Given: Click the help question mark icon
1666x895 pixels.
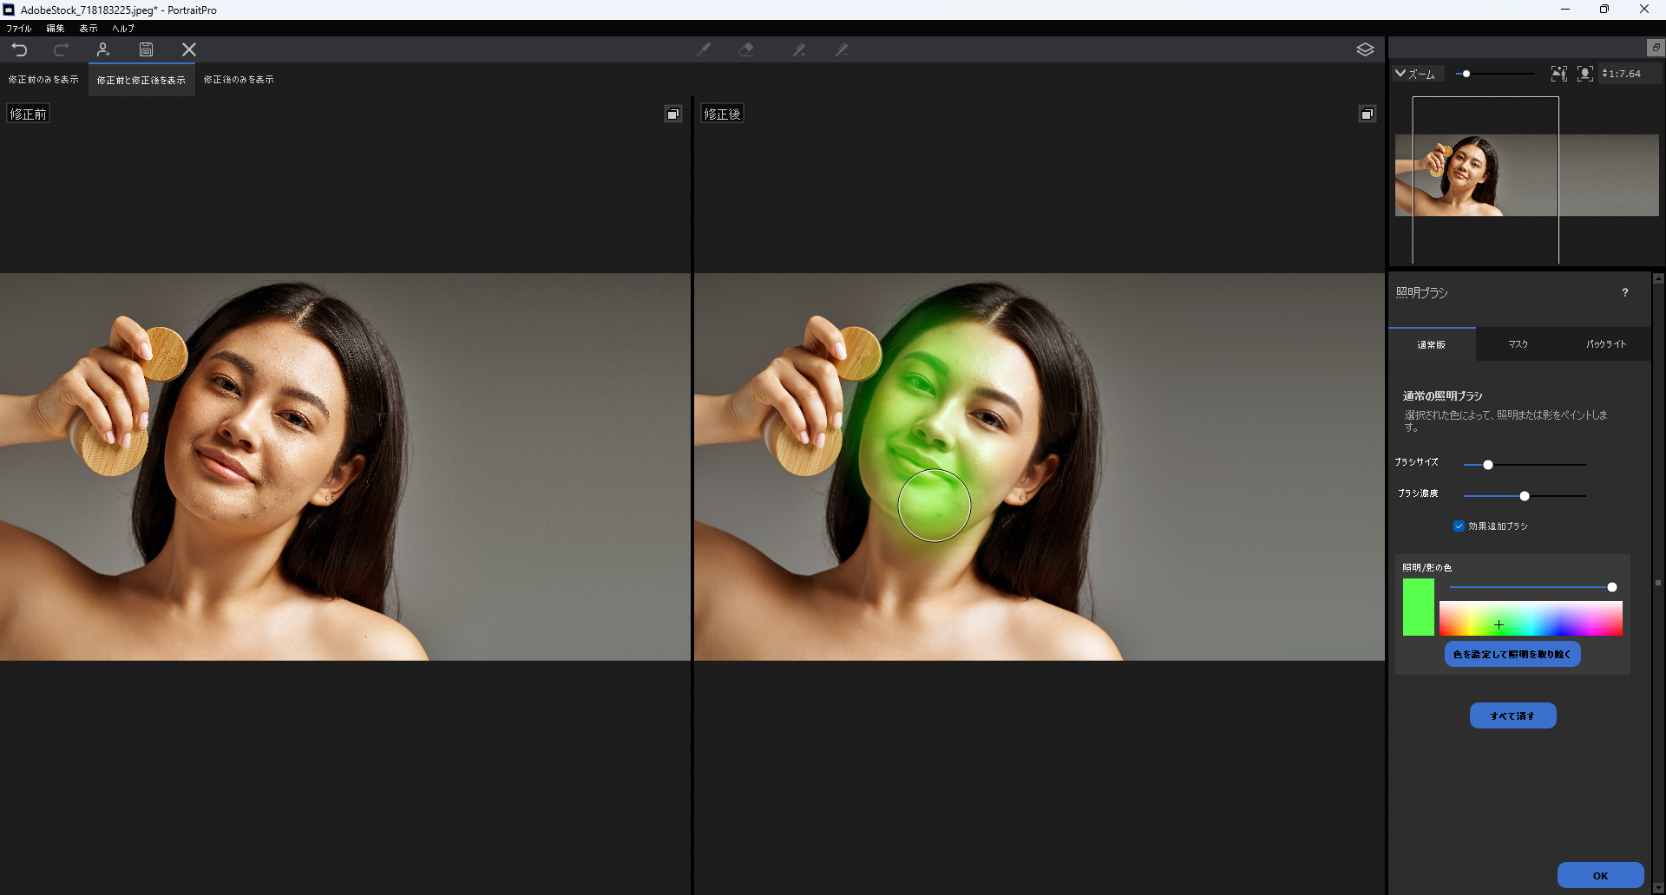Looking at the screenshot, I should coord(1625,293).
